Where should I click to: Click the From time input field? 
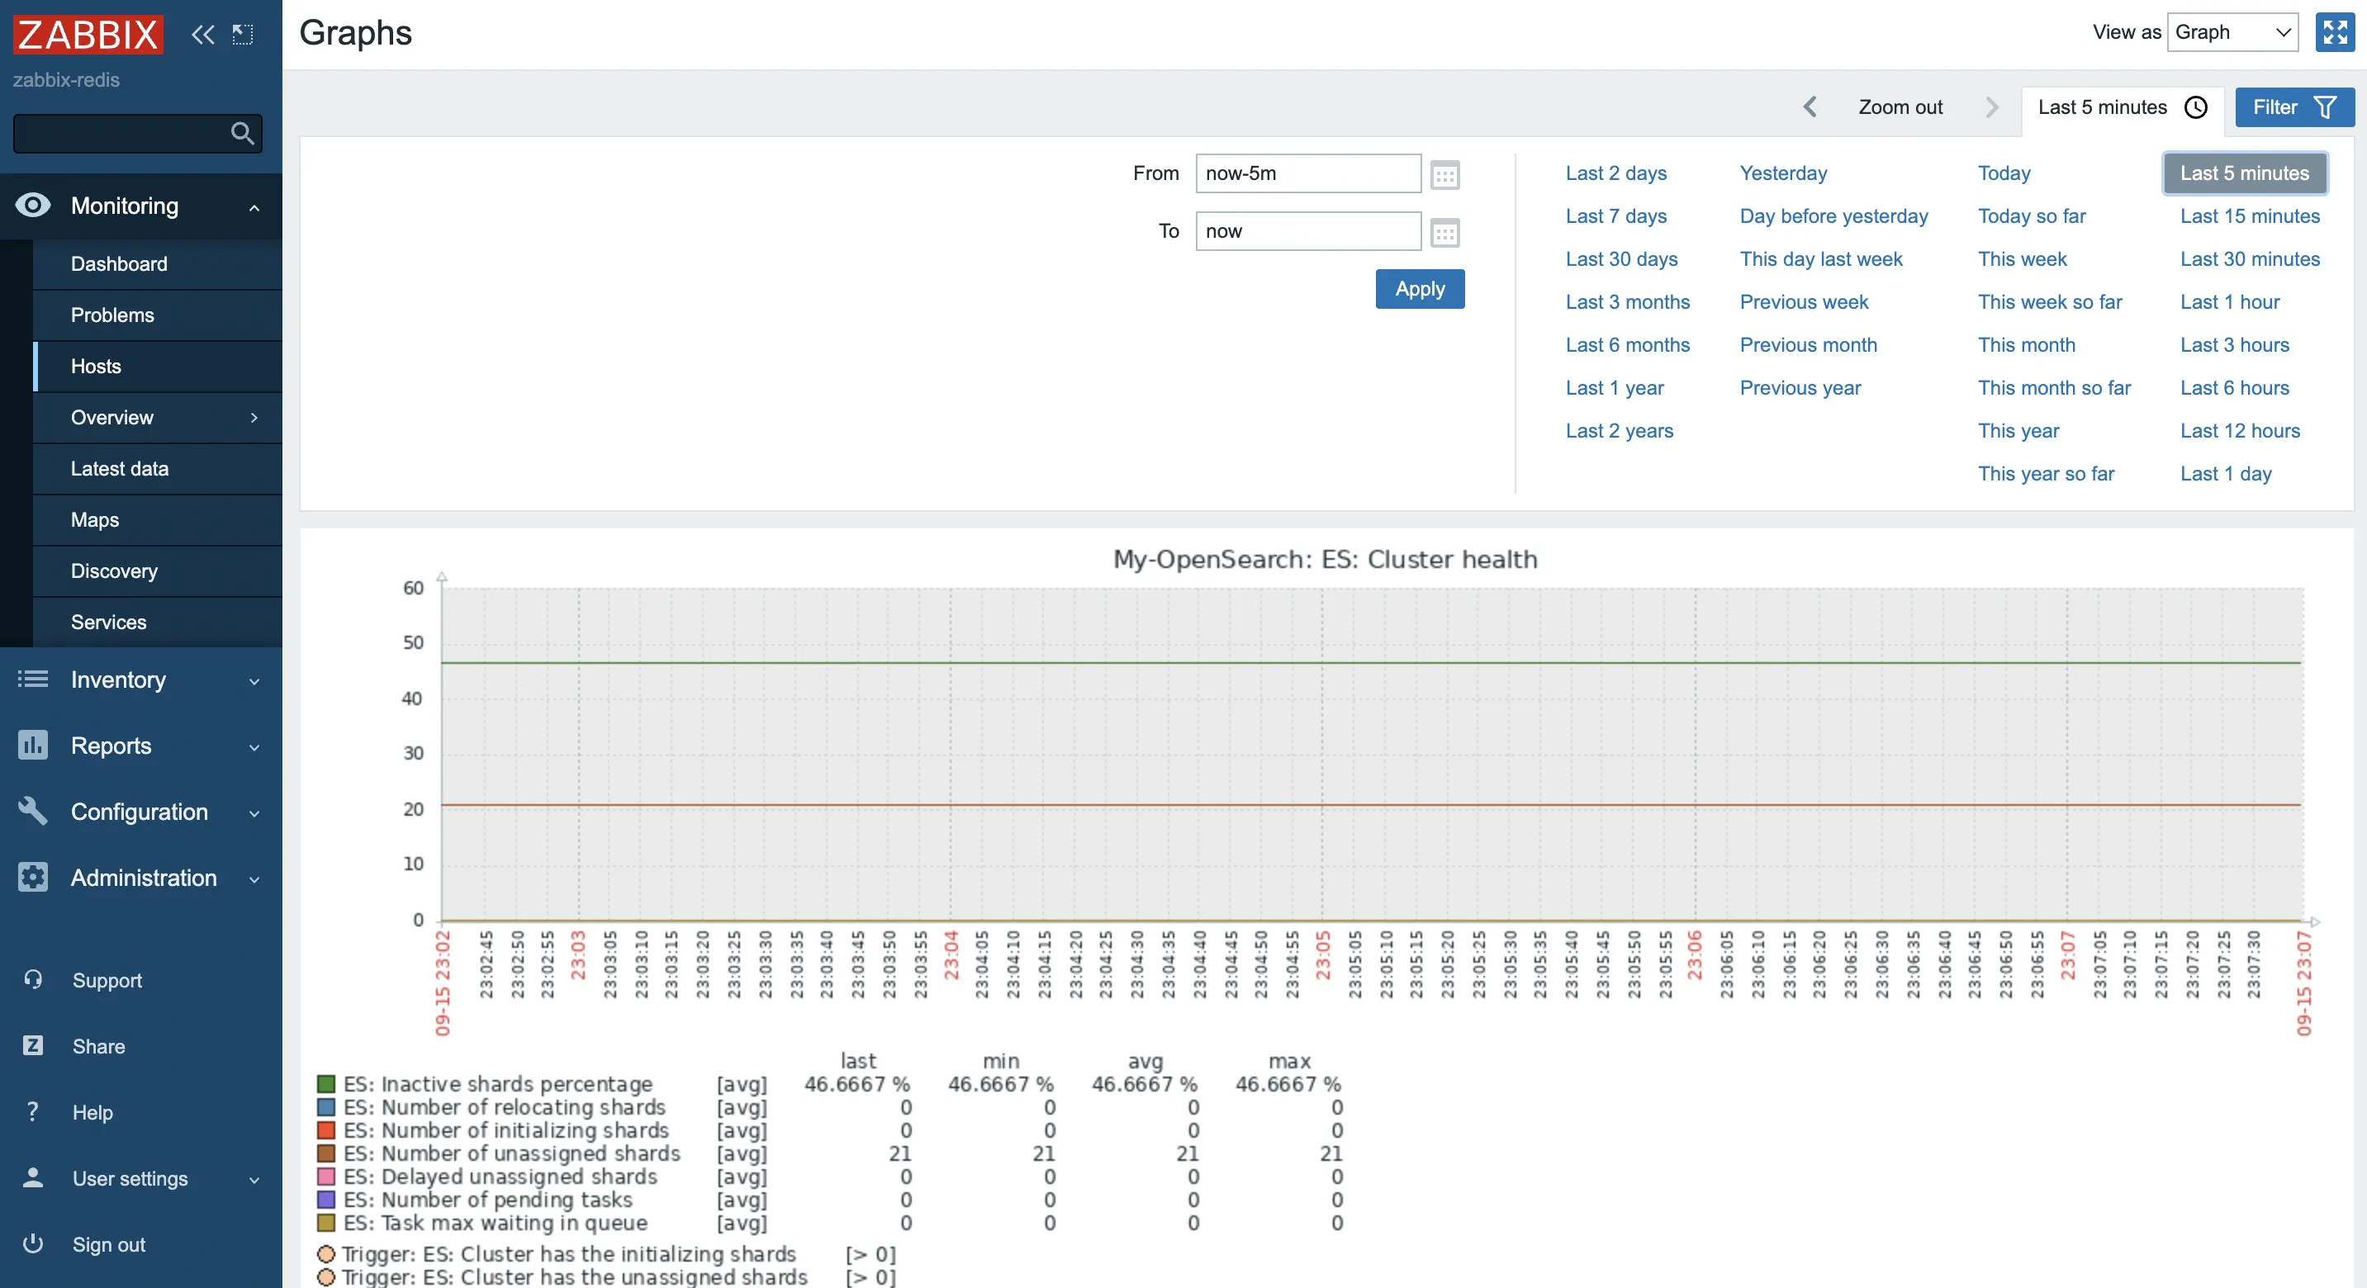[1307, 173]
